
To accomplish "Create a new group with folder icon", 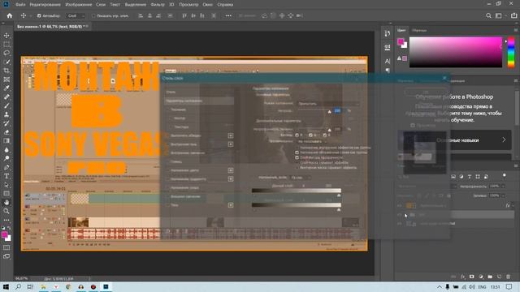I will click(490, 277).
